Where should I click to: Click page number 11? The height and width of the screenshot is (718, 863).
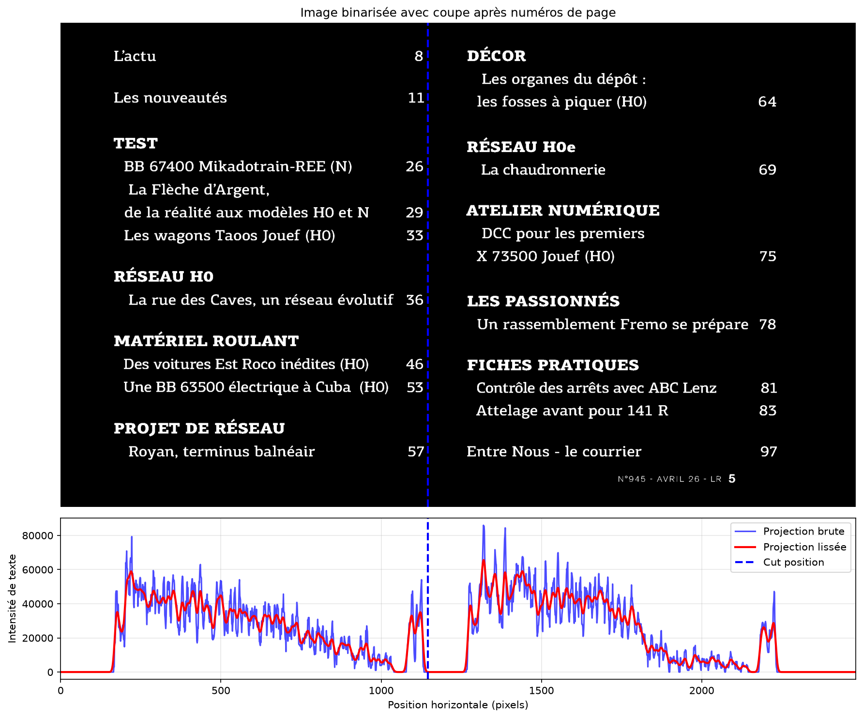[416, 98]
